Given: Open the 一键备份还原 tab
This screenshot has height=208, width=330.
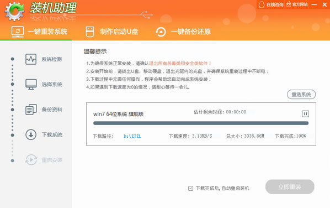Looking at the screenshot, I should pos(183,32).
